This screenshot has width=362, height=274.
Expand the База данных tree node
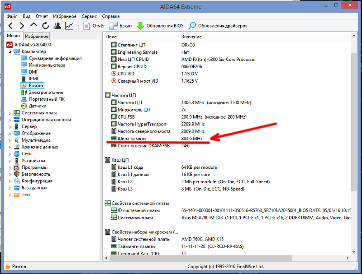(10, 188)
